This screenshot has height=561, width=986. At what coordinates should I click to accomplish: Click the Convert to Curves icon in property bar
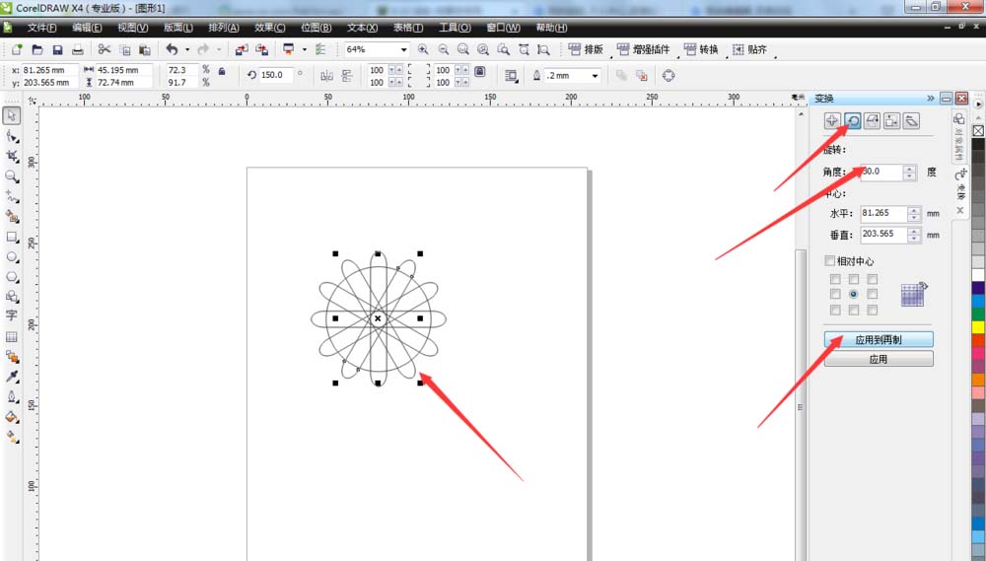[669, 76]
